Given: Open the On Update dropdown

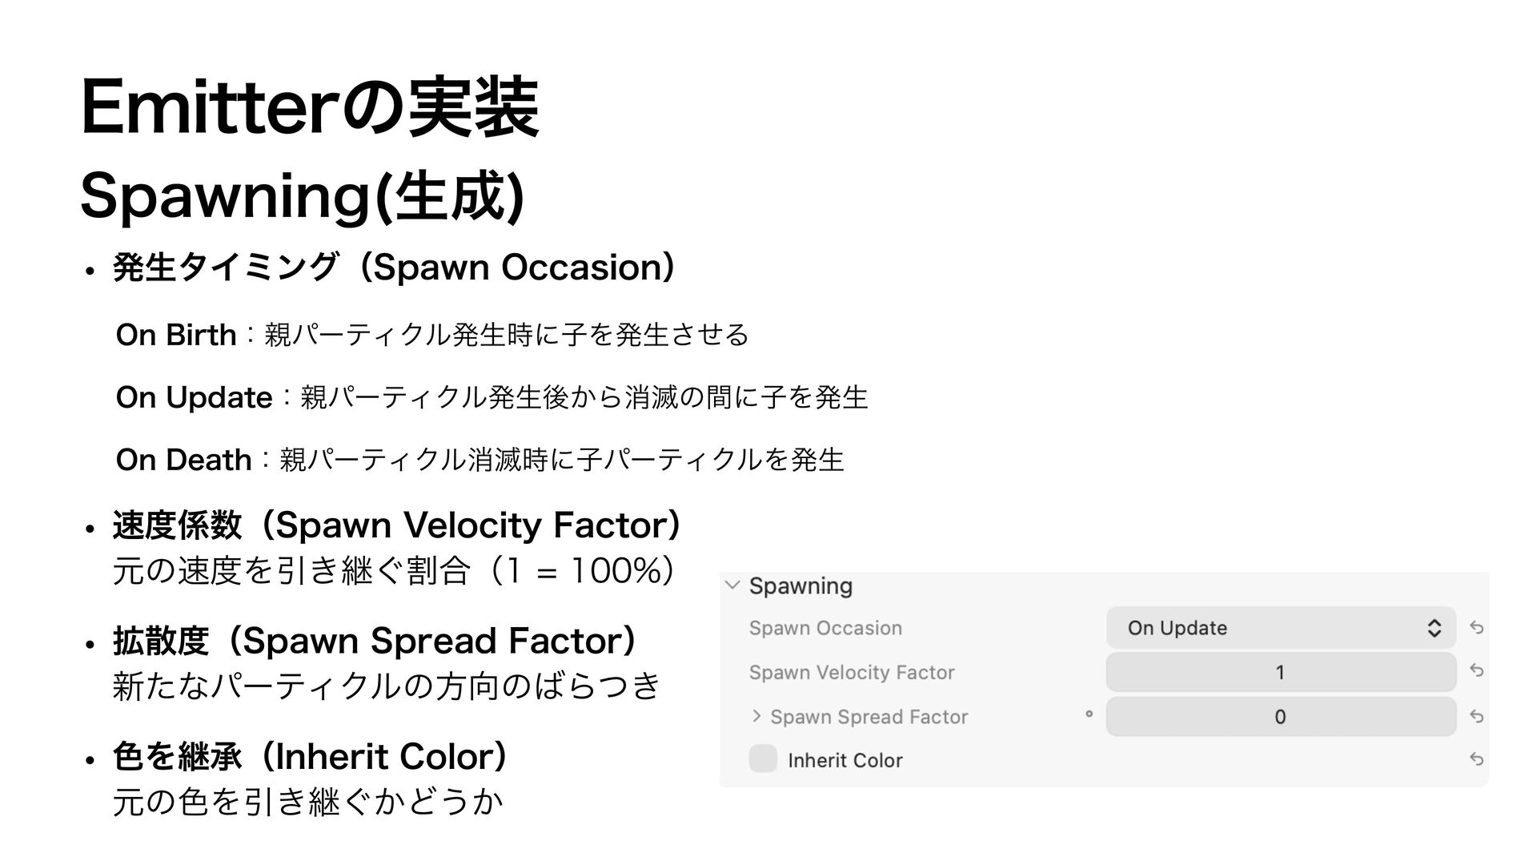Looking at the screenshot, I should click(1281, 628).
